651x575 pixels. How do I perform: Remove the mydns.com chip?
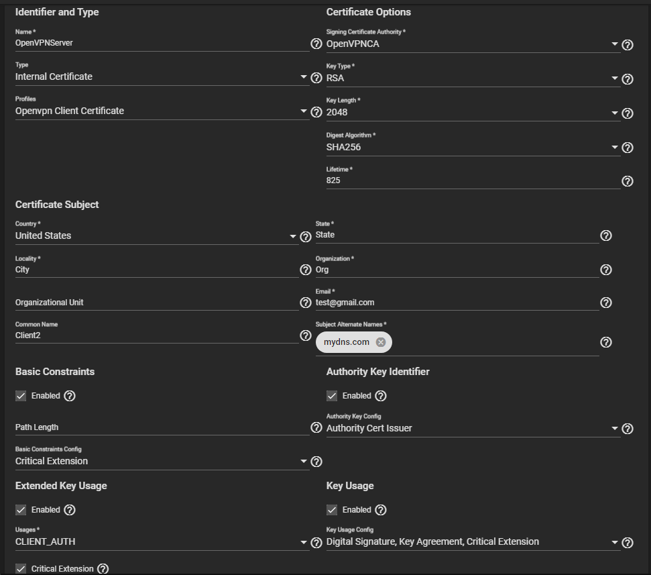tap(381, 342)
